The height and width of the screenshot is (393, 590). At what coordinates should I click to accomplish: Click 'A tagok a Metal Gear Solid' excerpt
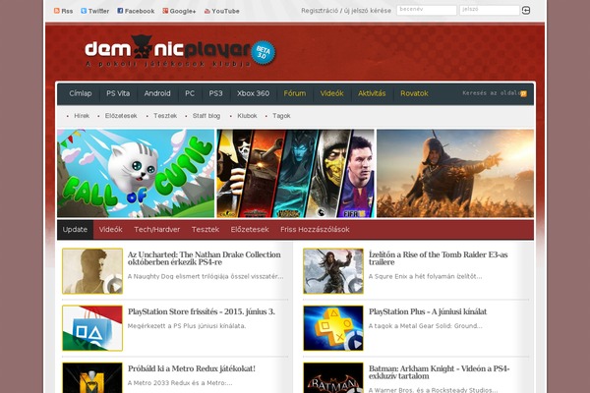[425, 326]
